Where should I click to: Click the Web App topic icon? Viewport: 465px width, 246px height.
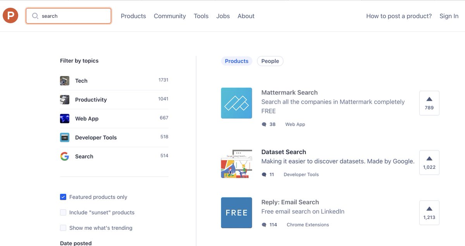point(65,118)
